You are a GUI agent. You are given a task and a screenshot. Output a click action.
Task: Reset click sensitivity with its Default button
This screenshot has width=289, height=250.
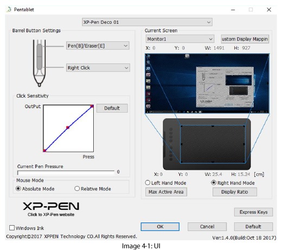tap(112, 108)
